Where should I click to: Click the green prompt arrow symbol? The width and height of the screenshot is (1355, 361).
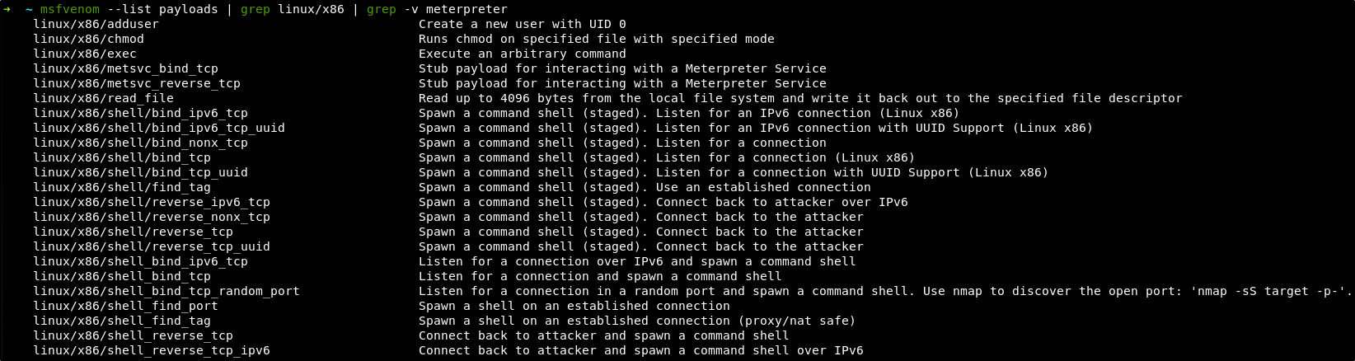[7, 9]
